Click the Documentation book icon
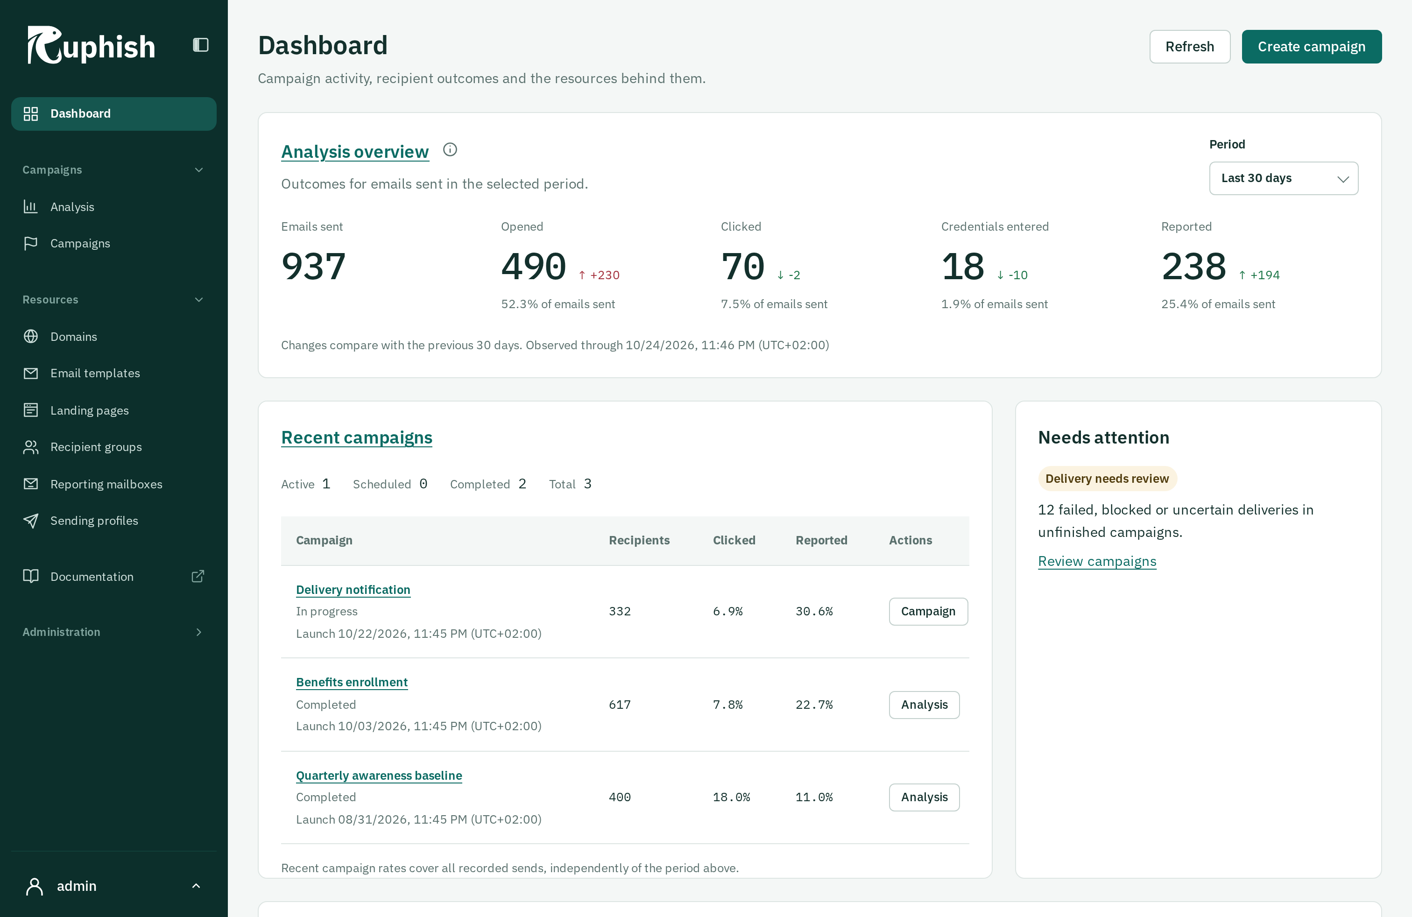Viewport: 1412px width, 917px height. coord(31,576)
